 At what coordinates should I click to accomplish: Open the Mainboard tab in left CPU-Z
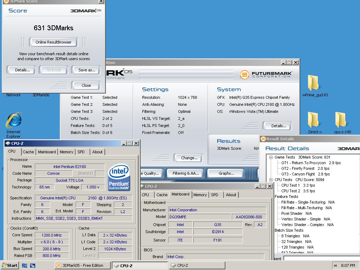pos(47,152)
